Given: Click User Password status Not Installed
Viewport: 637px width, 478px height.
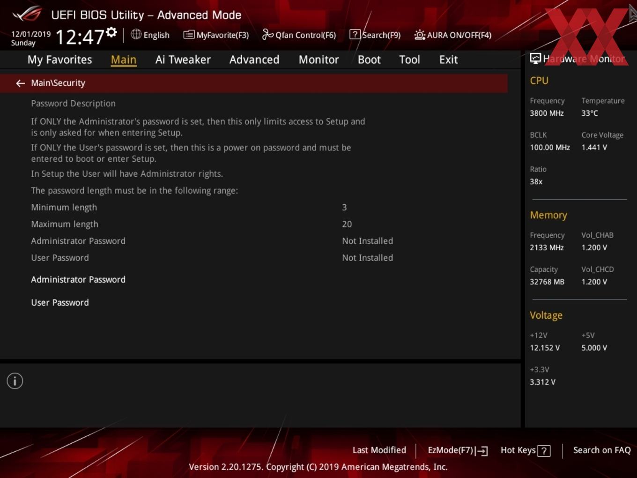Looking at the screenshot, I should [367, 258].
